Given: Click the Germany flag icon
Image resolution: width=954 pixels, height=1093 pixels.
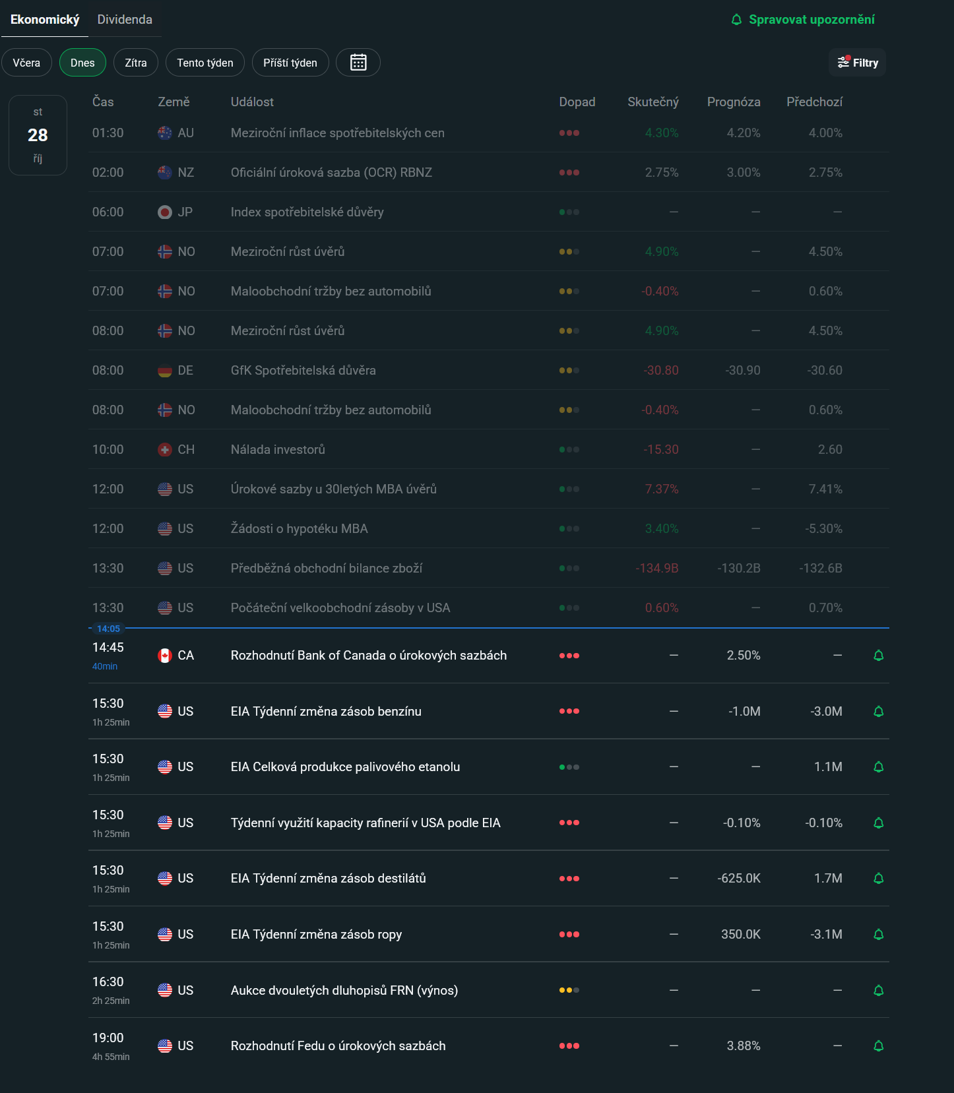Looking at the screenshot, I should point(165,370).
